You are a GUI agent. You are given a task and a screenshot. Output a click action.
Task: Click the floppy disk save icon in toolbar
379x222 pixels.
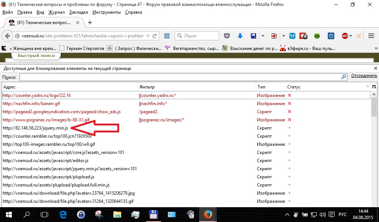[x=254, y=36]
